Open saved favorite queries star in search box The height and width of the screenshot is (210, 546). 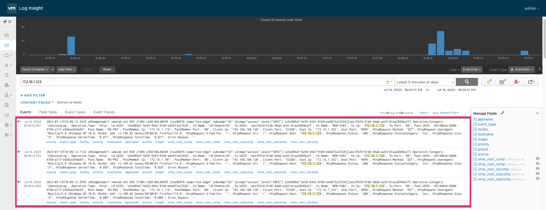[388, 82]
